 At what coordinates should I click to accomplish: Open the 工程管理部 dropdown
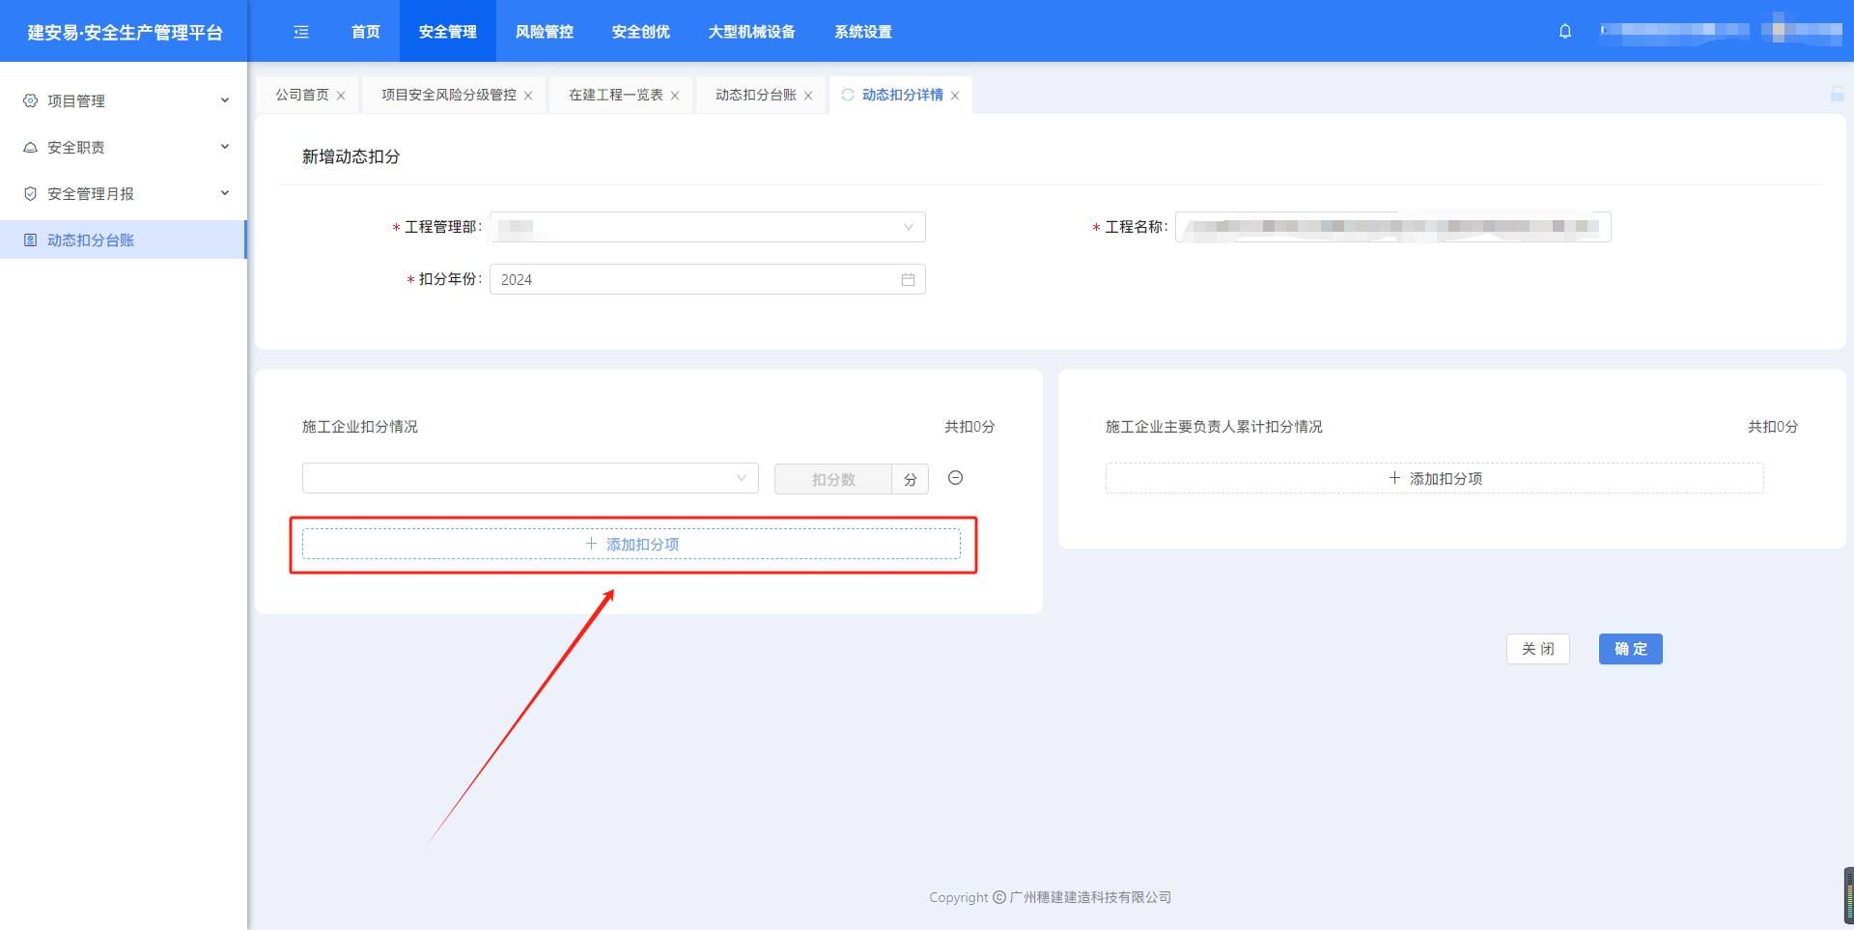coord(707,227)
